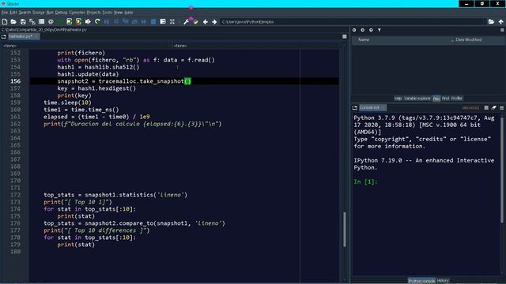The image size is (506, 284).
Task: Go forward with right arrow
Action: tap(214, 22)
